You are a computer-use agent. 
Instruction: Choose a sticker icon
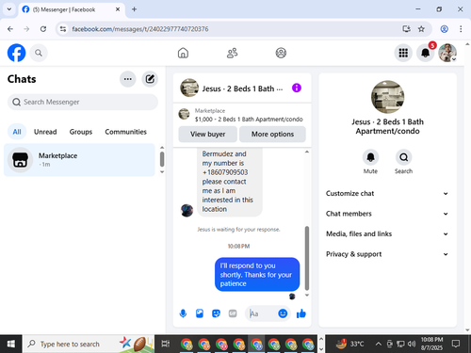point(216,313)
